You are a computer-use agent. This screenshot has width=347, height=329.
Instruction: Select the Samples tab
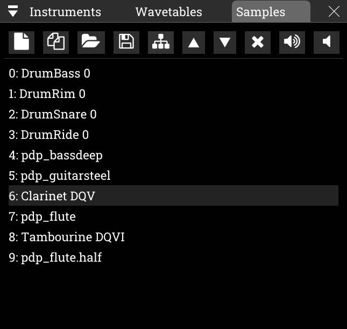click(261, 12)
